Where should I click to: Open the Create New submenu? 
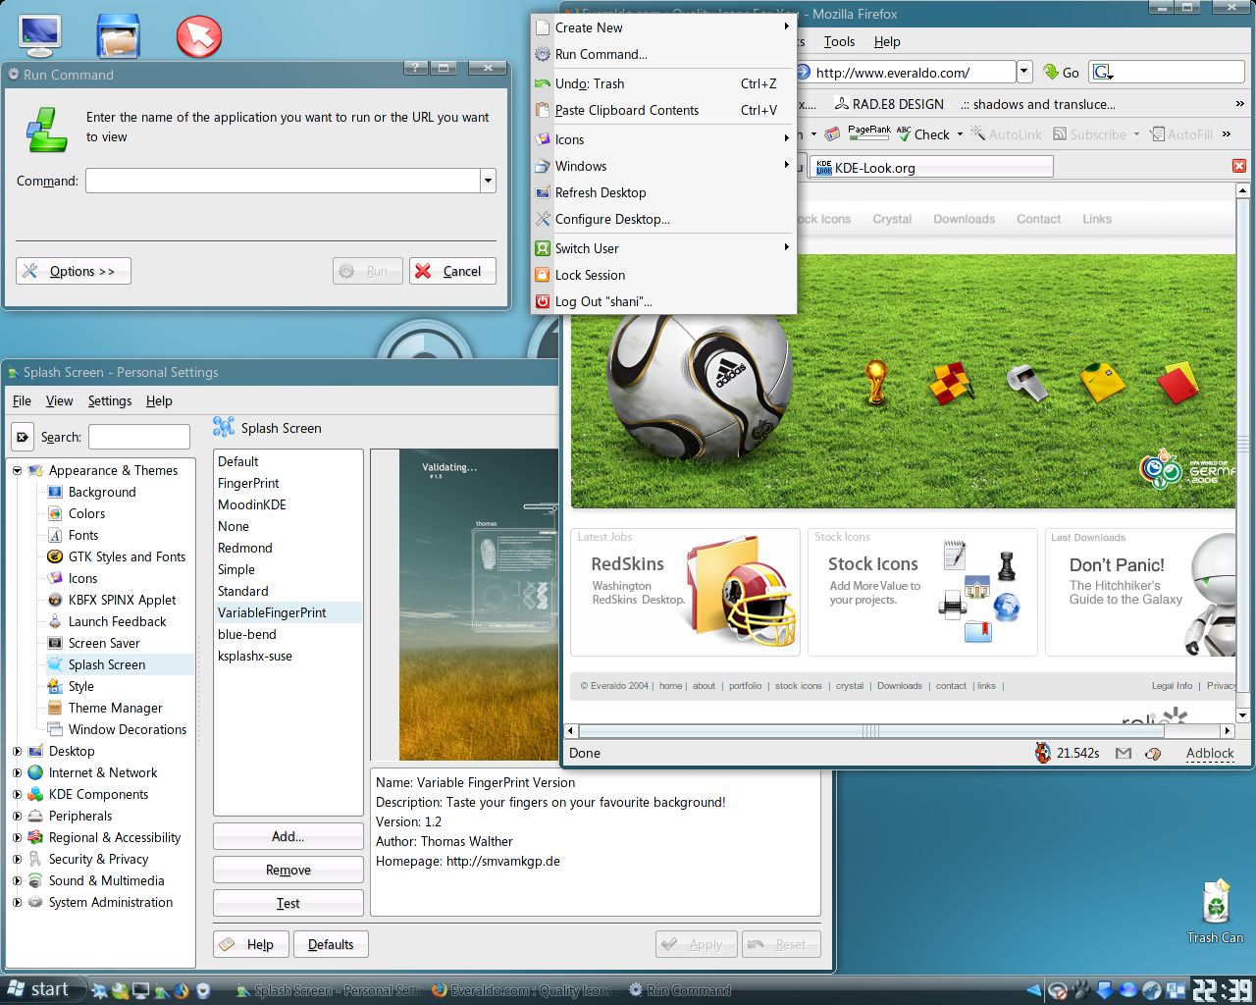(x=663, y=27)
